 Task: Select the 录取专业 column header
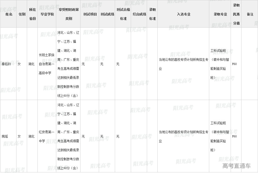tap(220, 14)
